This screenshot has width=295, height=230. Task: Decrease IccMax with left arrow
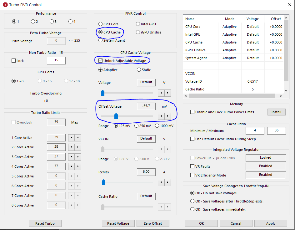point(161,182)
